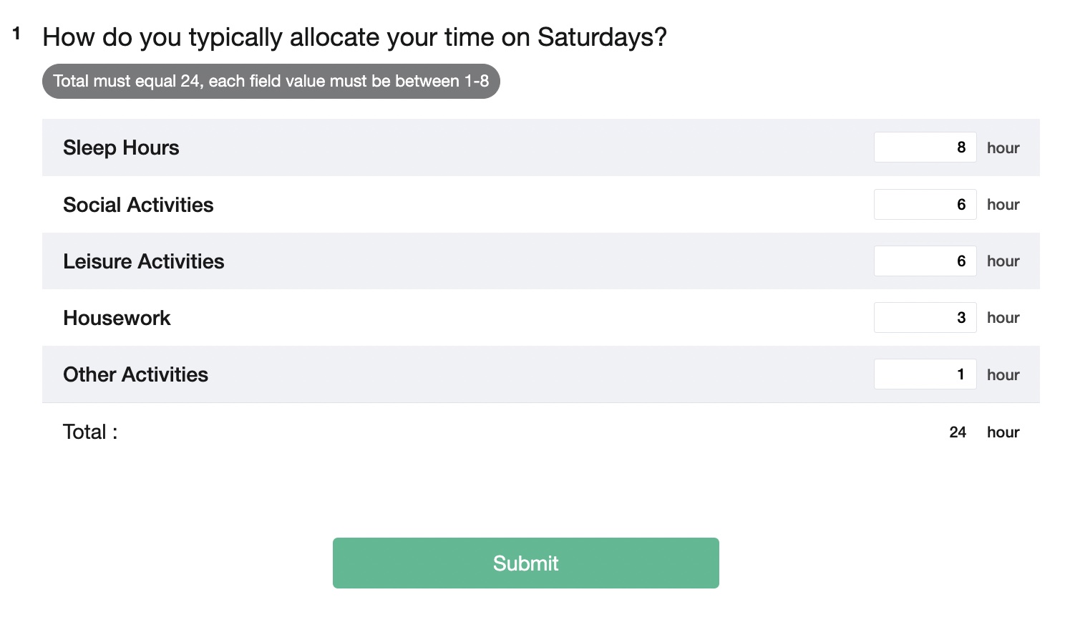The width and height of the screenshot is (1075, 630).
Task: Click the value 8 in Sleep Hours
Action: click(x=962, y=147)
